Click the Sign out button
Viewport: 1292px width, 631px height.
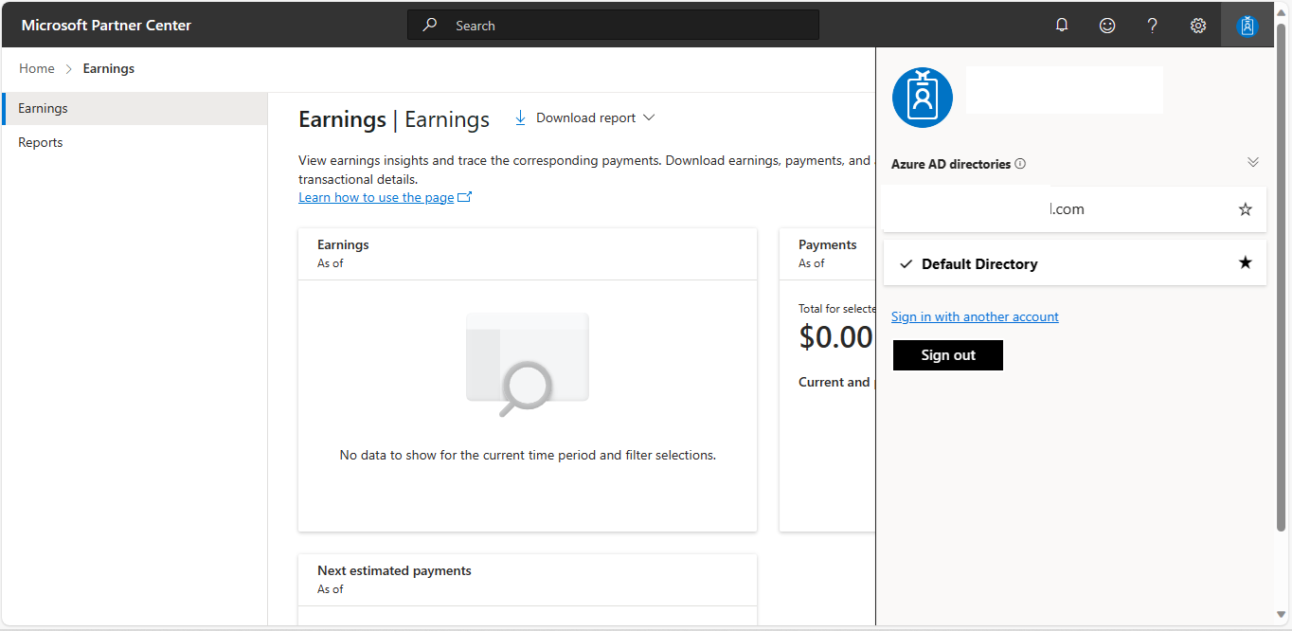tap(948, 355)
